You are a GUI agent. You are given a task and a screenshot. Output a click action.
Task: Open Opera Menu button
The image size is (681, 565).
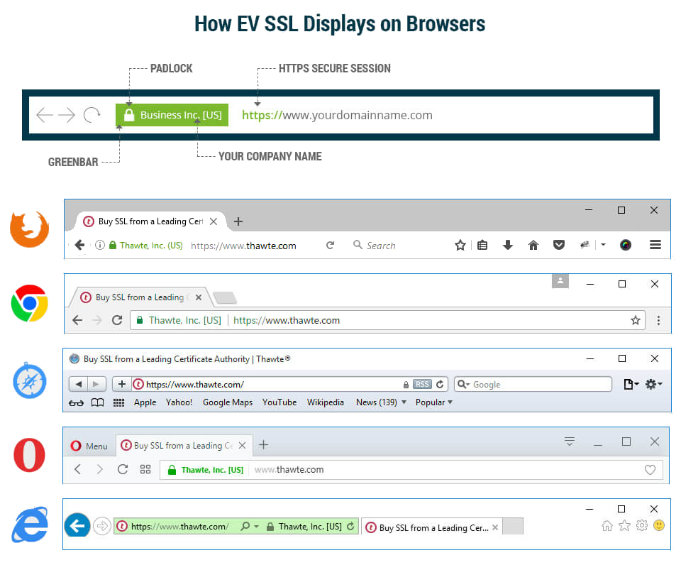pyautogui.click(x=89, y=446)
